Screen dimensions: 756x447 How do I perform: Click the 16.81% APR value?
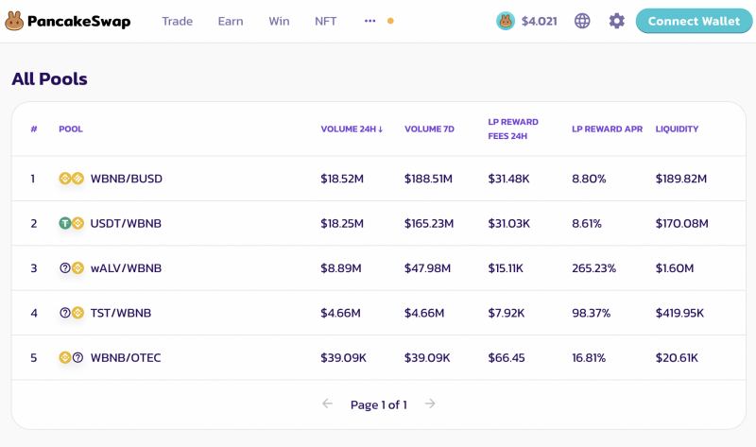(589, 358)
